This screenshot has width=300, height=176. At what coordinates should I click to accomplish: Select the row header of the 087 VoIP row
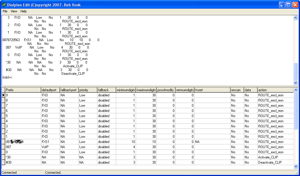click(x=3, y=147)
